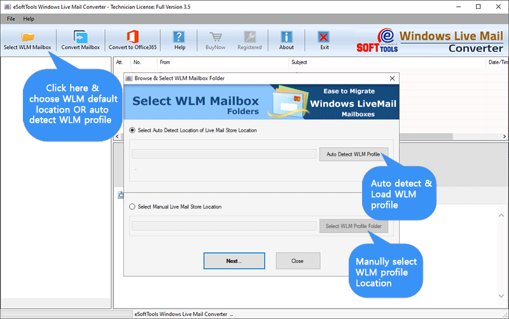This screenshot has height=319, width=509.
Task: Click Auto Detect WLM Profile button
Action: [x=353, y=154]
